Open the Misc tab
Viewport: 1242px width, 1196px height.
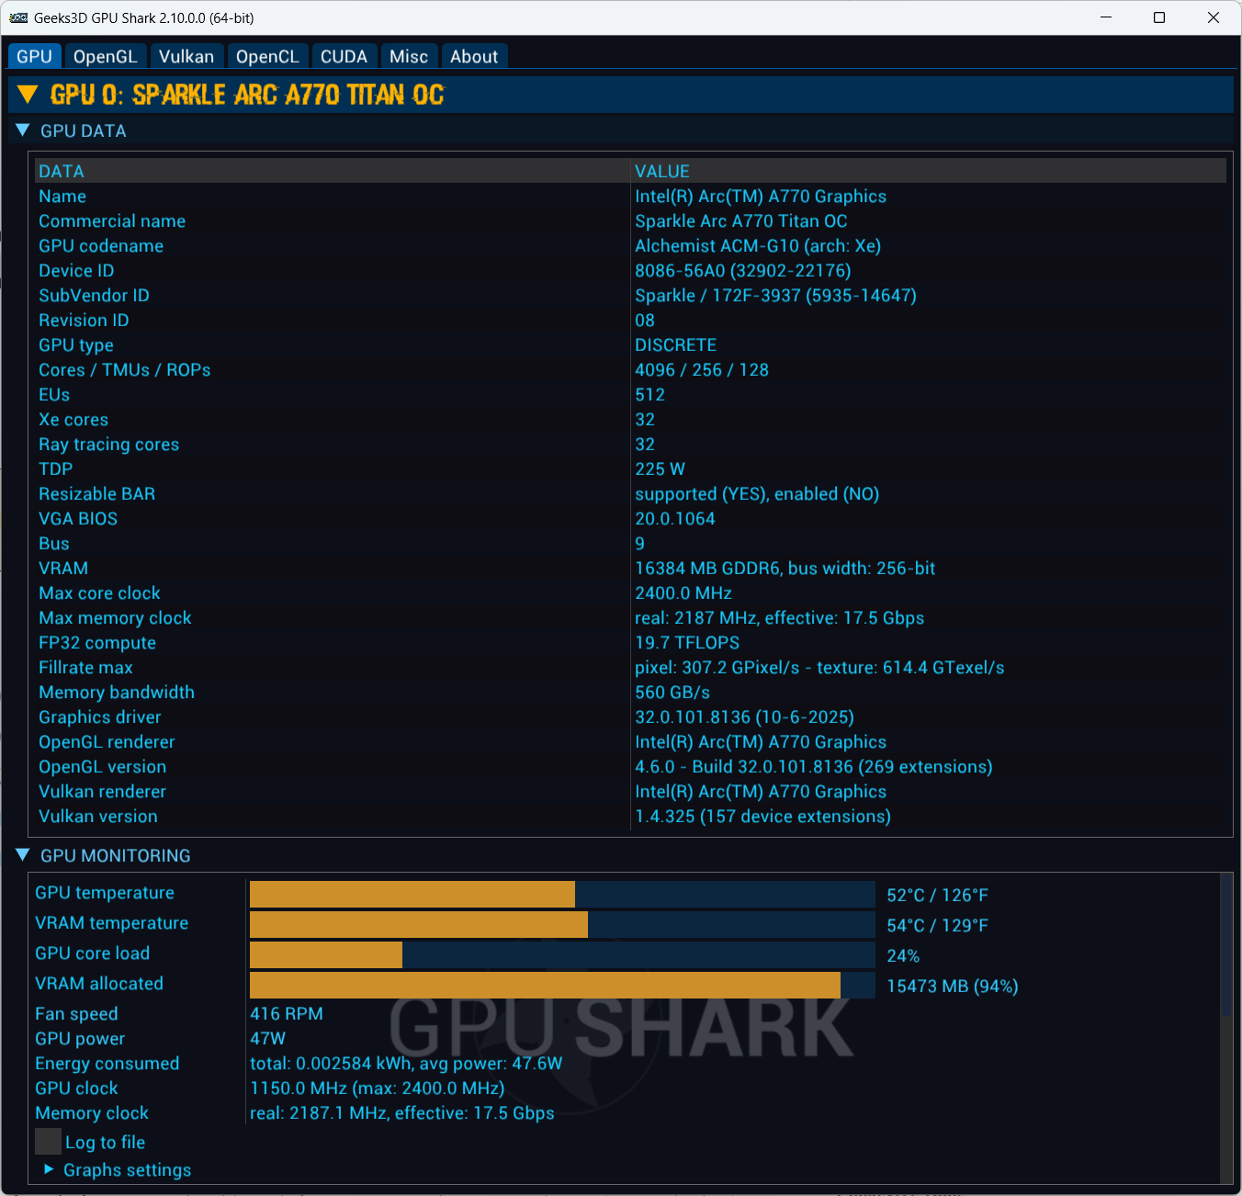click(x=409, y=56)
